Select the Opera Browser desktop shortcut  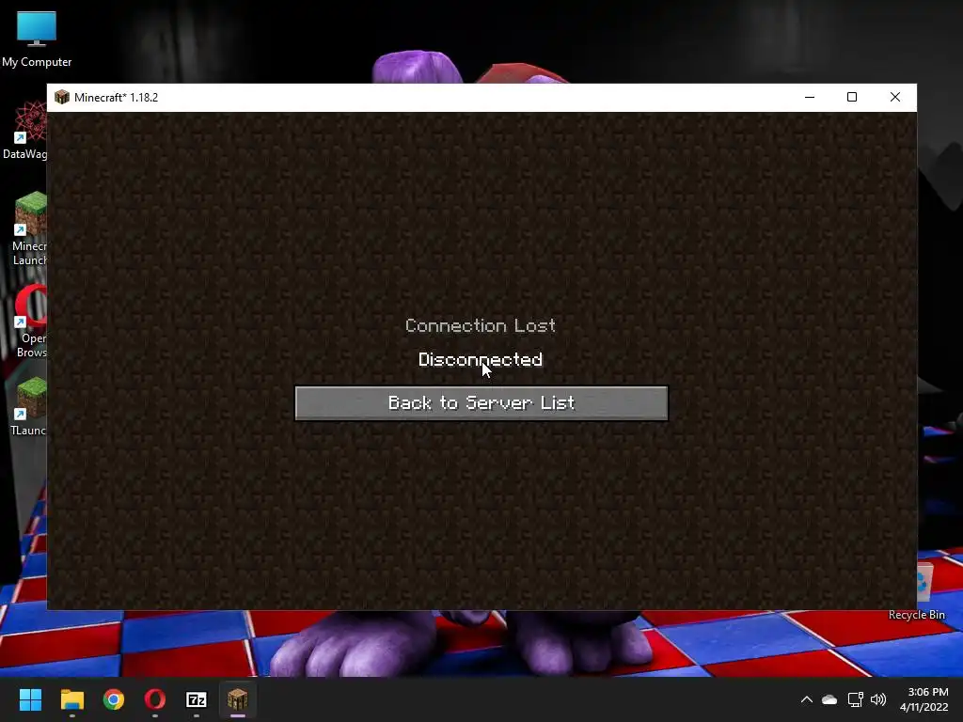click(31, 322)
